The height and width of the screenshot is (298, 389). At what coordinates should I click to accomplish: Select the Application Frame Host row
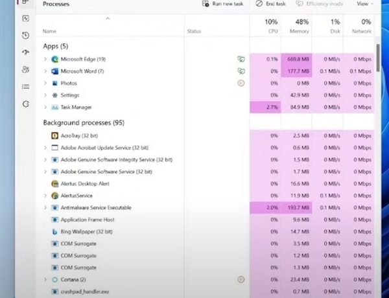(x=205, y=220)
